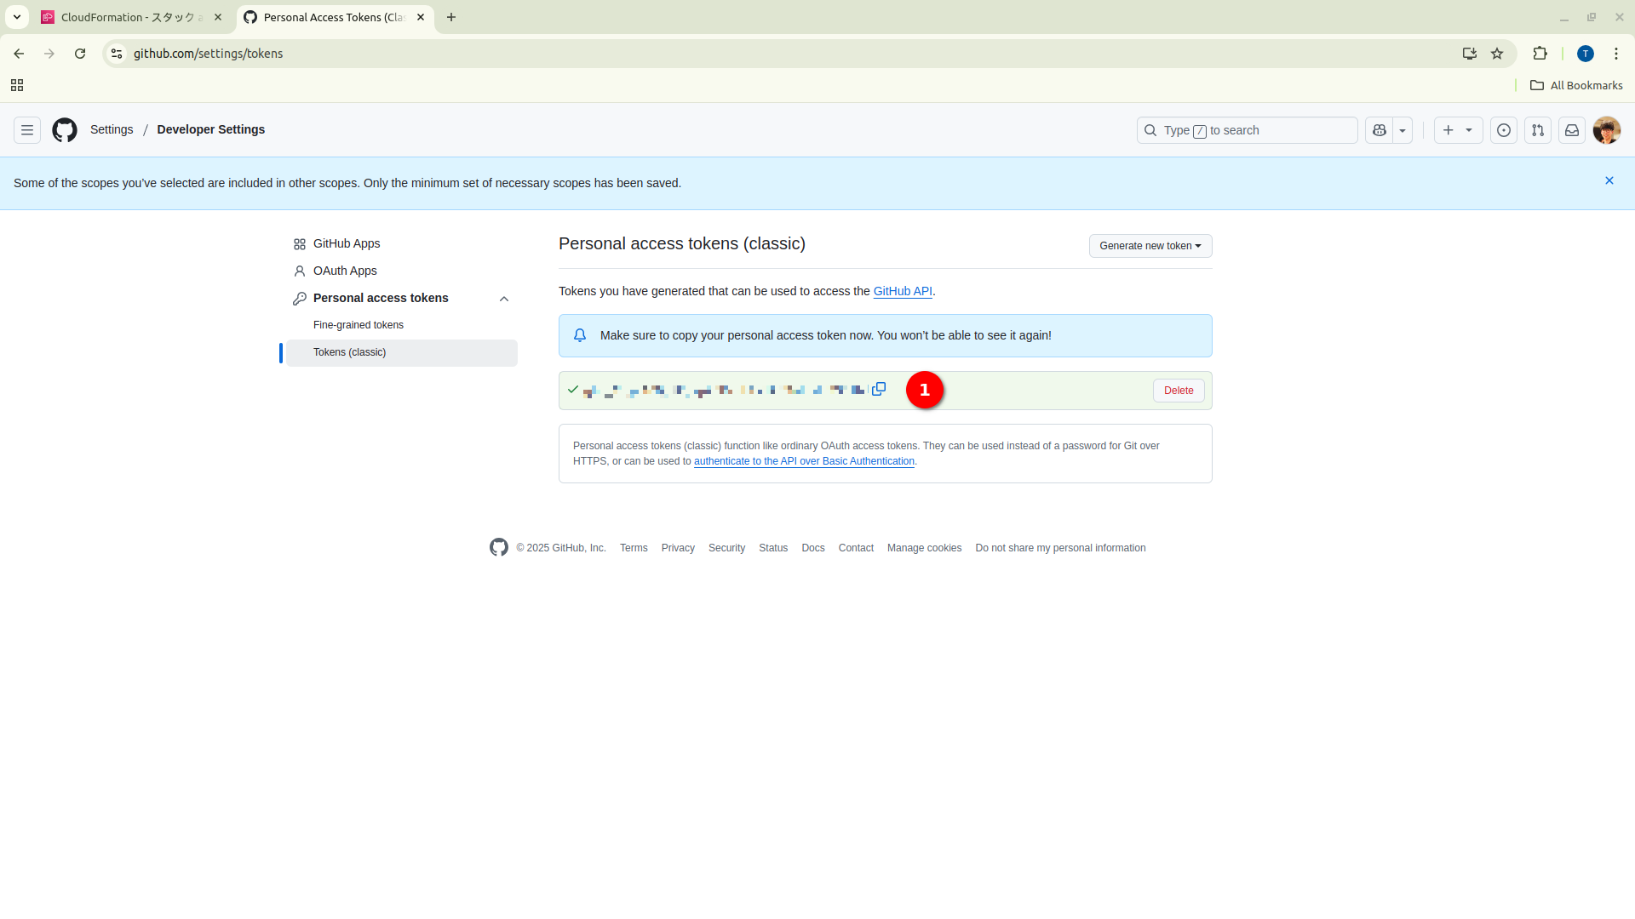
Task: Open the notifications inbox icon
Action: [1572, 130]
